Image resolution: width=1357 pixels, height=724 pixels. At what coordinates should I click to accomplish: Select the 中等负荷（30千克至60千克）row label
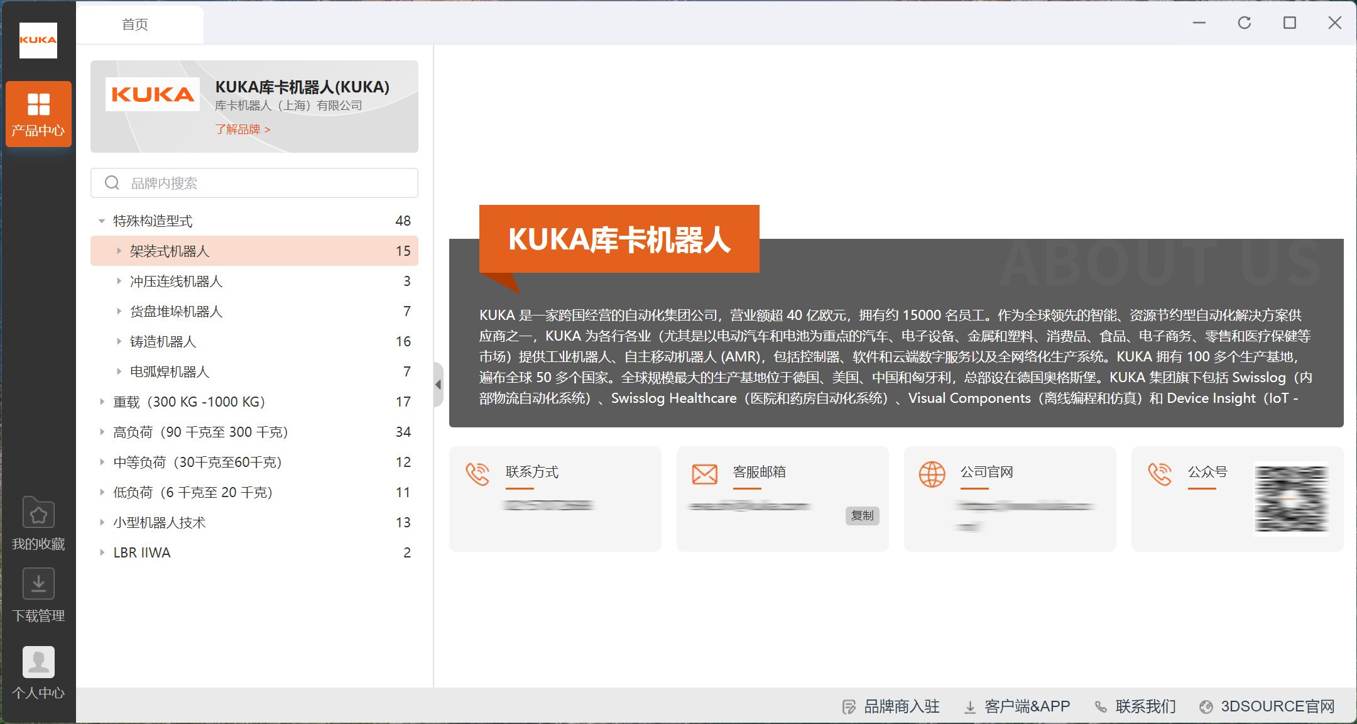[x=198, y=462]
